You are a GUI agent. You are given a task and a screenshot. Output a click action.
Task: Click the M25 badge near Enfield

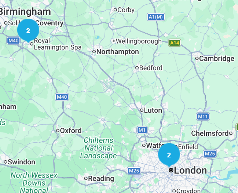[x=210, y=154]
